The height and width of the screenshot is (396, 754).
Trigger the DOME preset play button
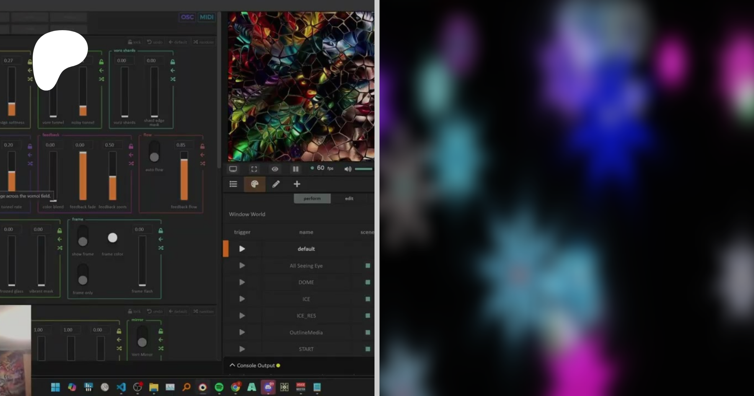click(242, 282)
